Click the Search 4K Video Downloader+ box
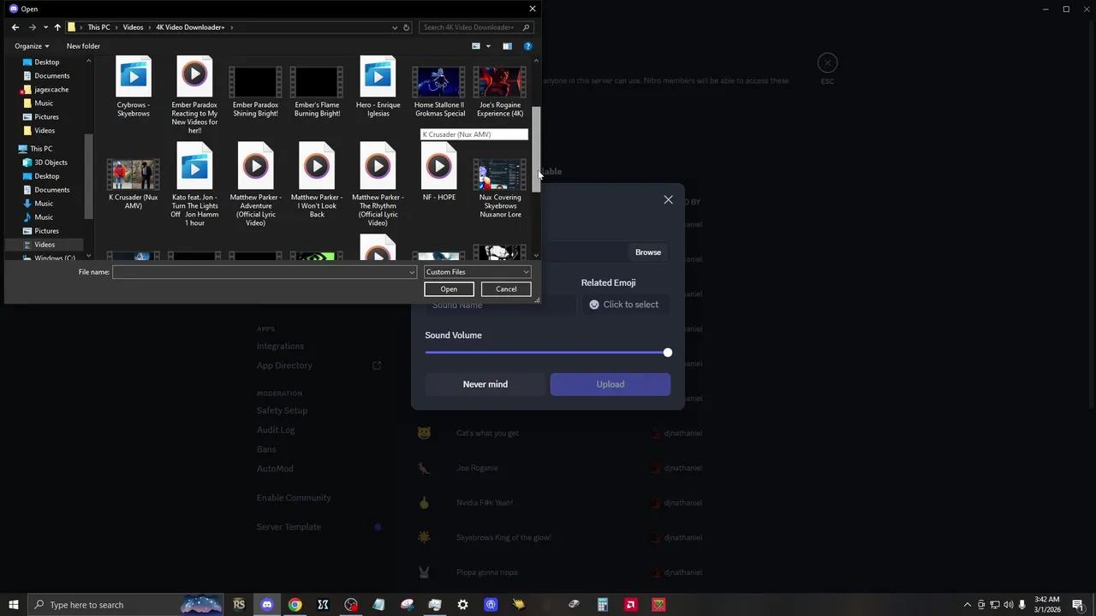 click(476, 27)
